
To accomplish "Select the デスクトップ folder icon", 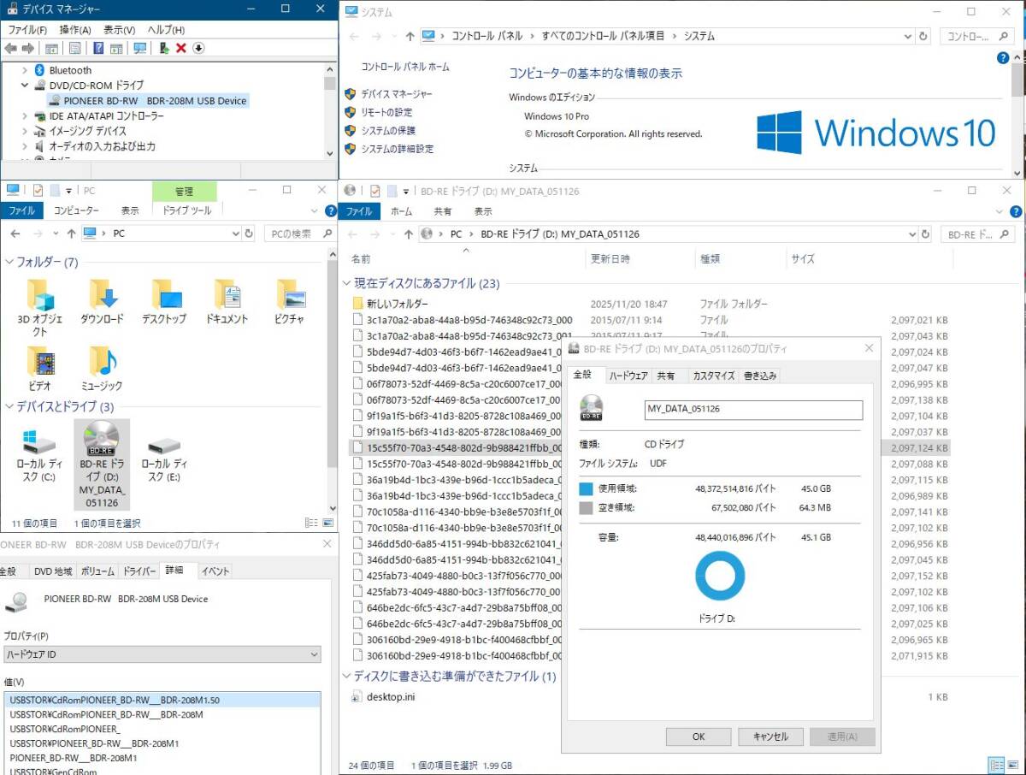I will tap(164, 302).
